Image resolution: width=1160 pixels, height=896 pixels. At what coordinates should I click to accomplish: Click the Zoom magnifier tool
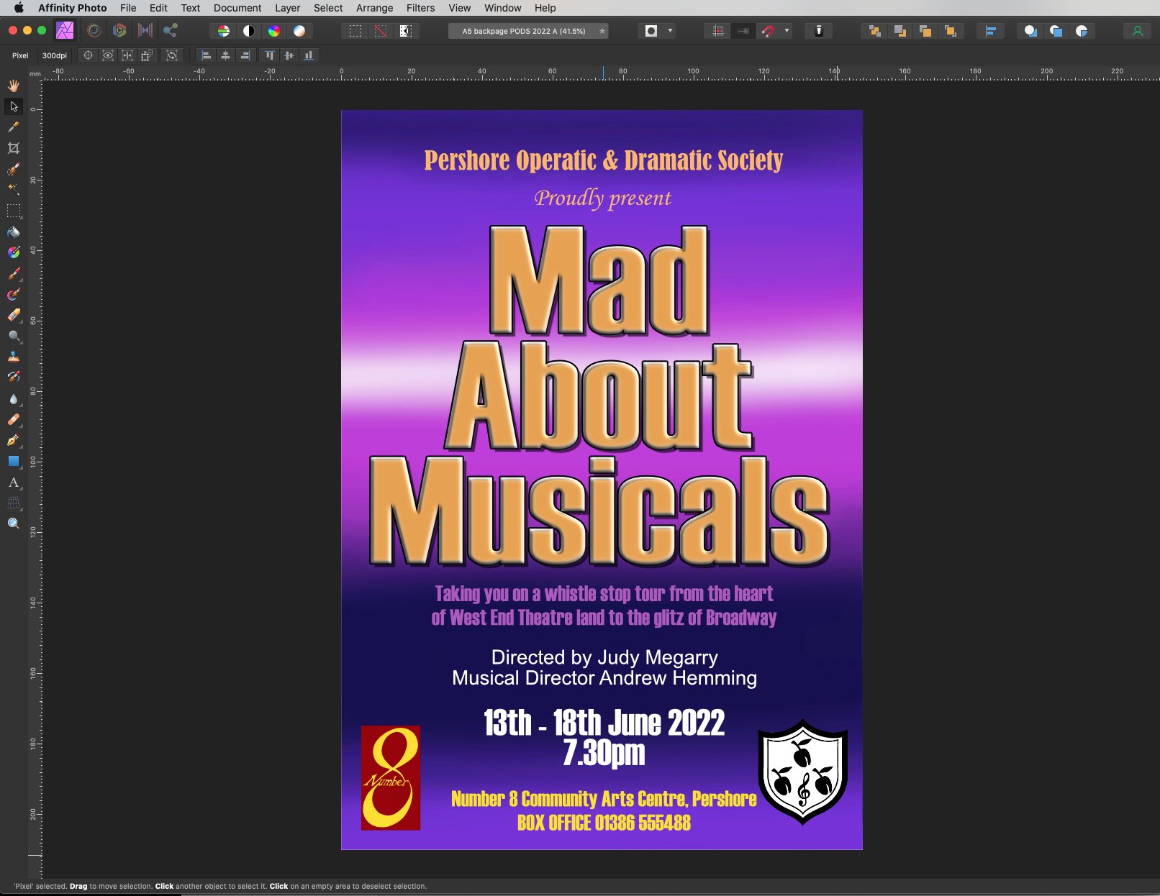[14, 524]
